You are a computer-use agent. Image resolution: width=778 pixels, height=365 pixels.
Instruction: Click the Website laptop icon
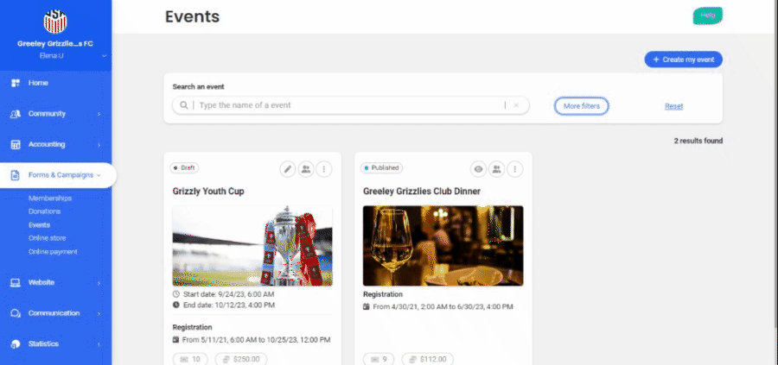coord(16,283)
